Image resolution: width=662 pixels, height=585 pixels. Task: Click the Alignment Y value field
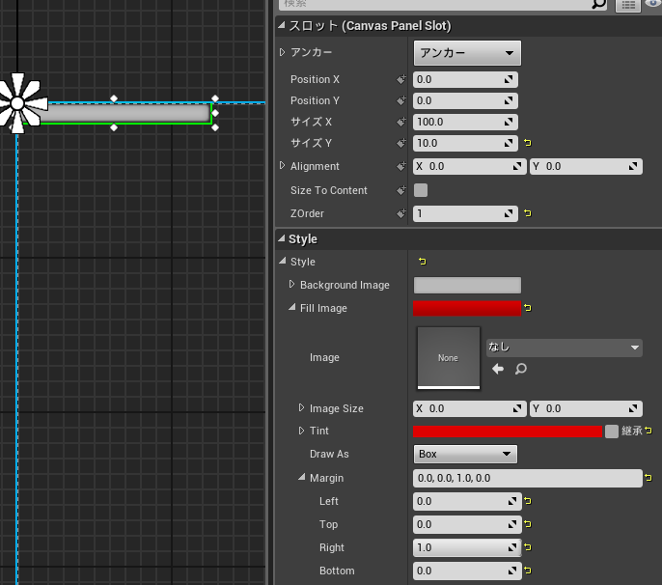(587, 166)
